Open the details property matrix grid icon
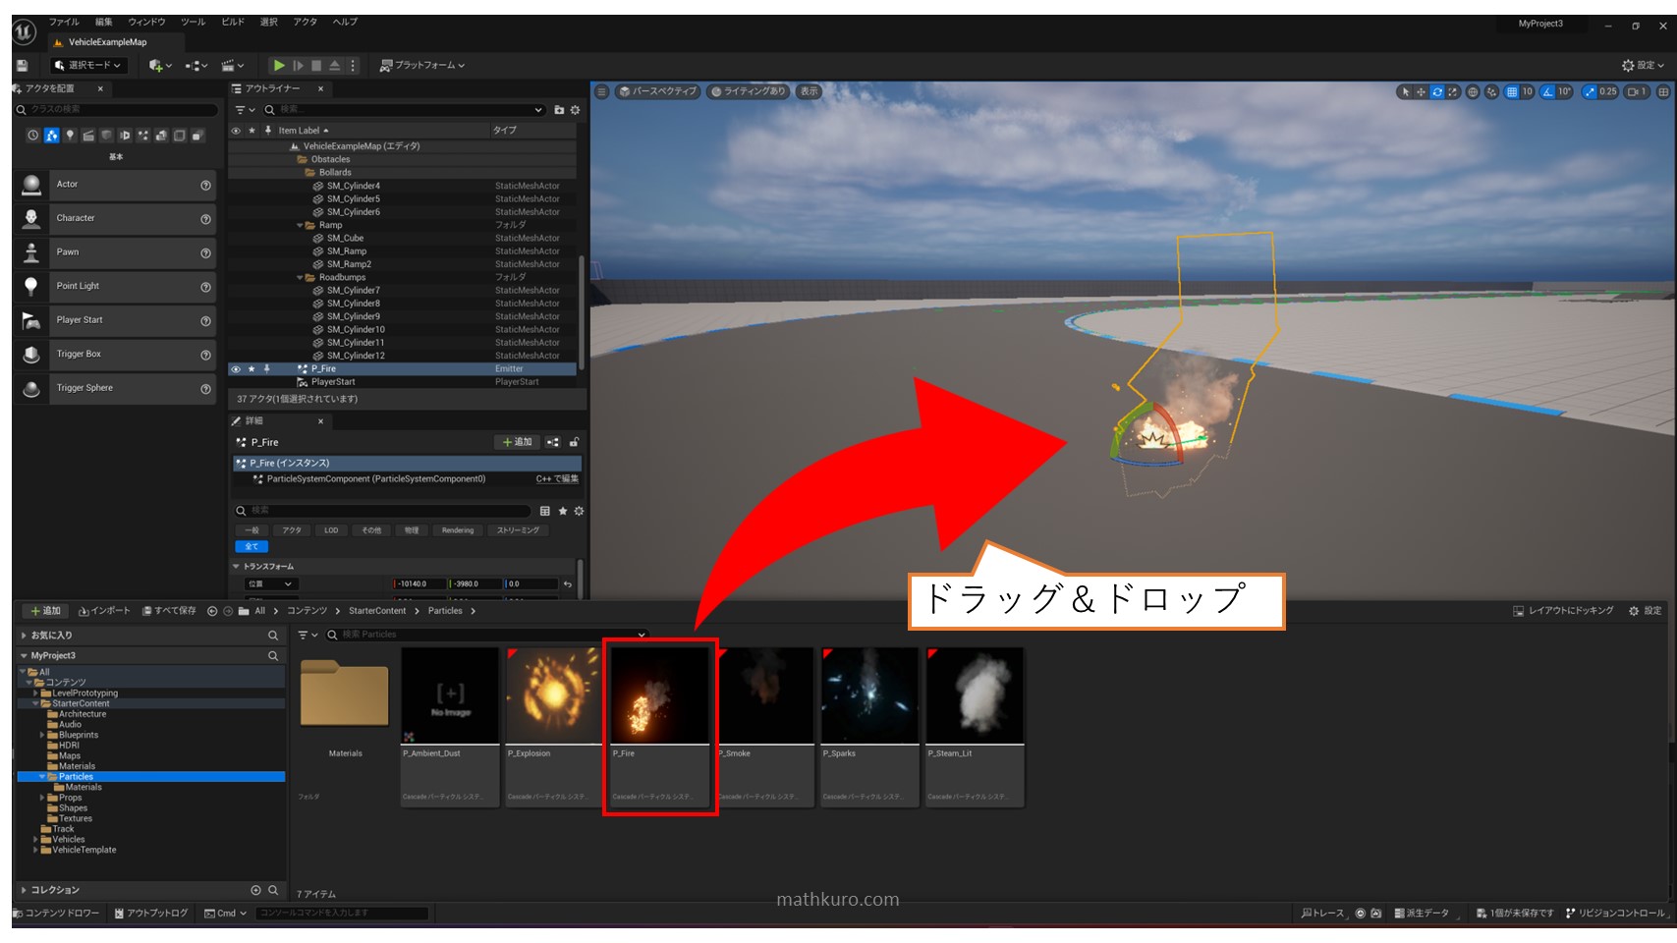The image size is (1677, 943). click(545, 511)
